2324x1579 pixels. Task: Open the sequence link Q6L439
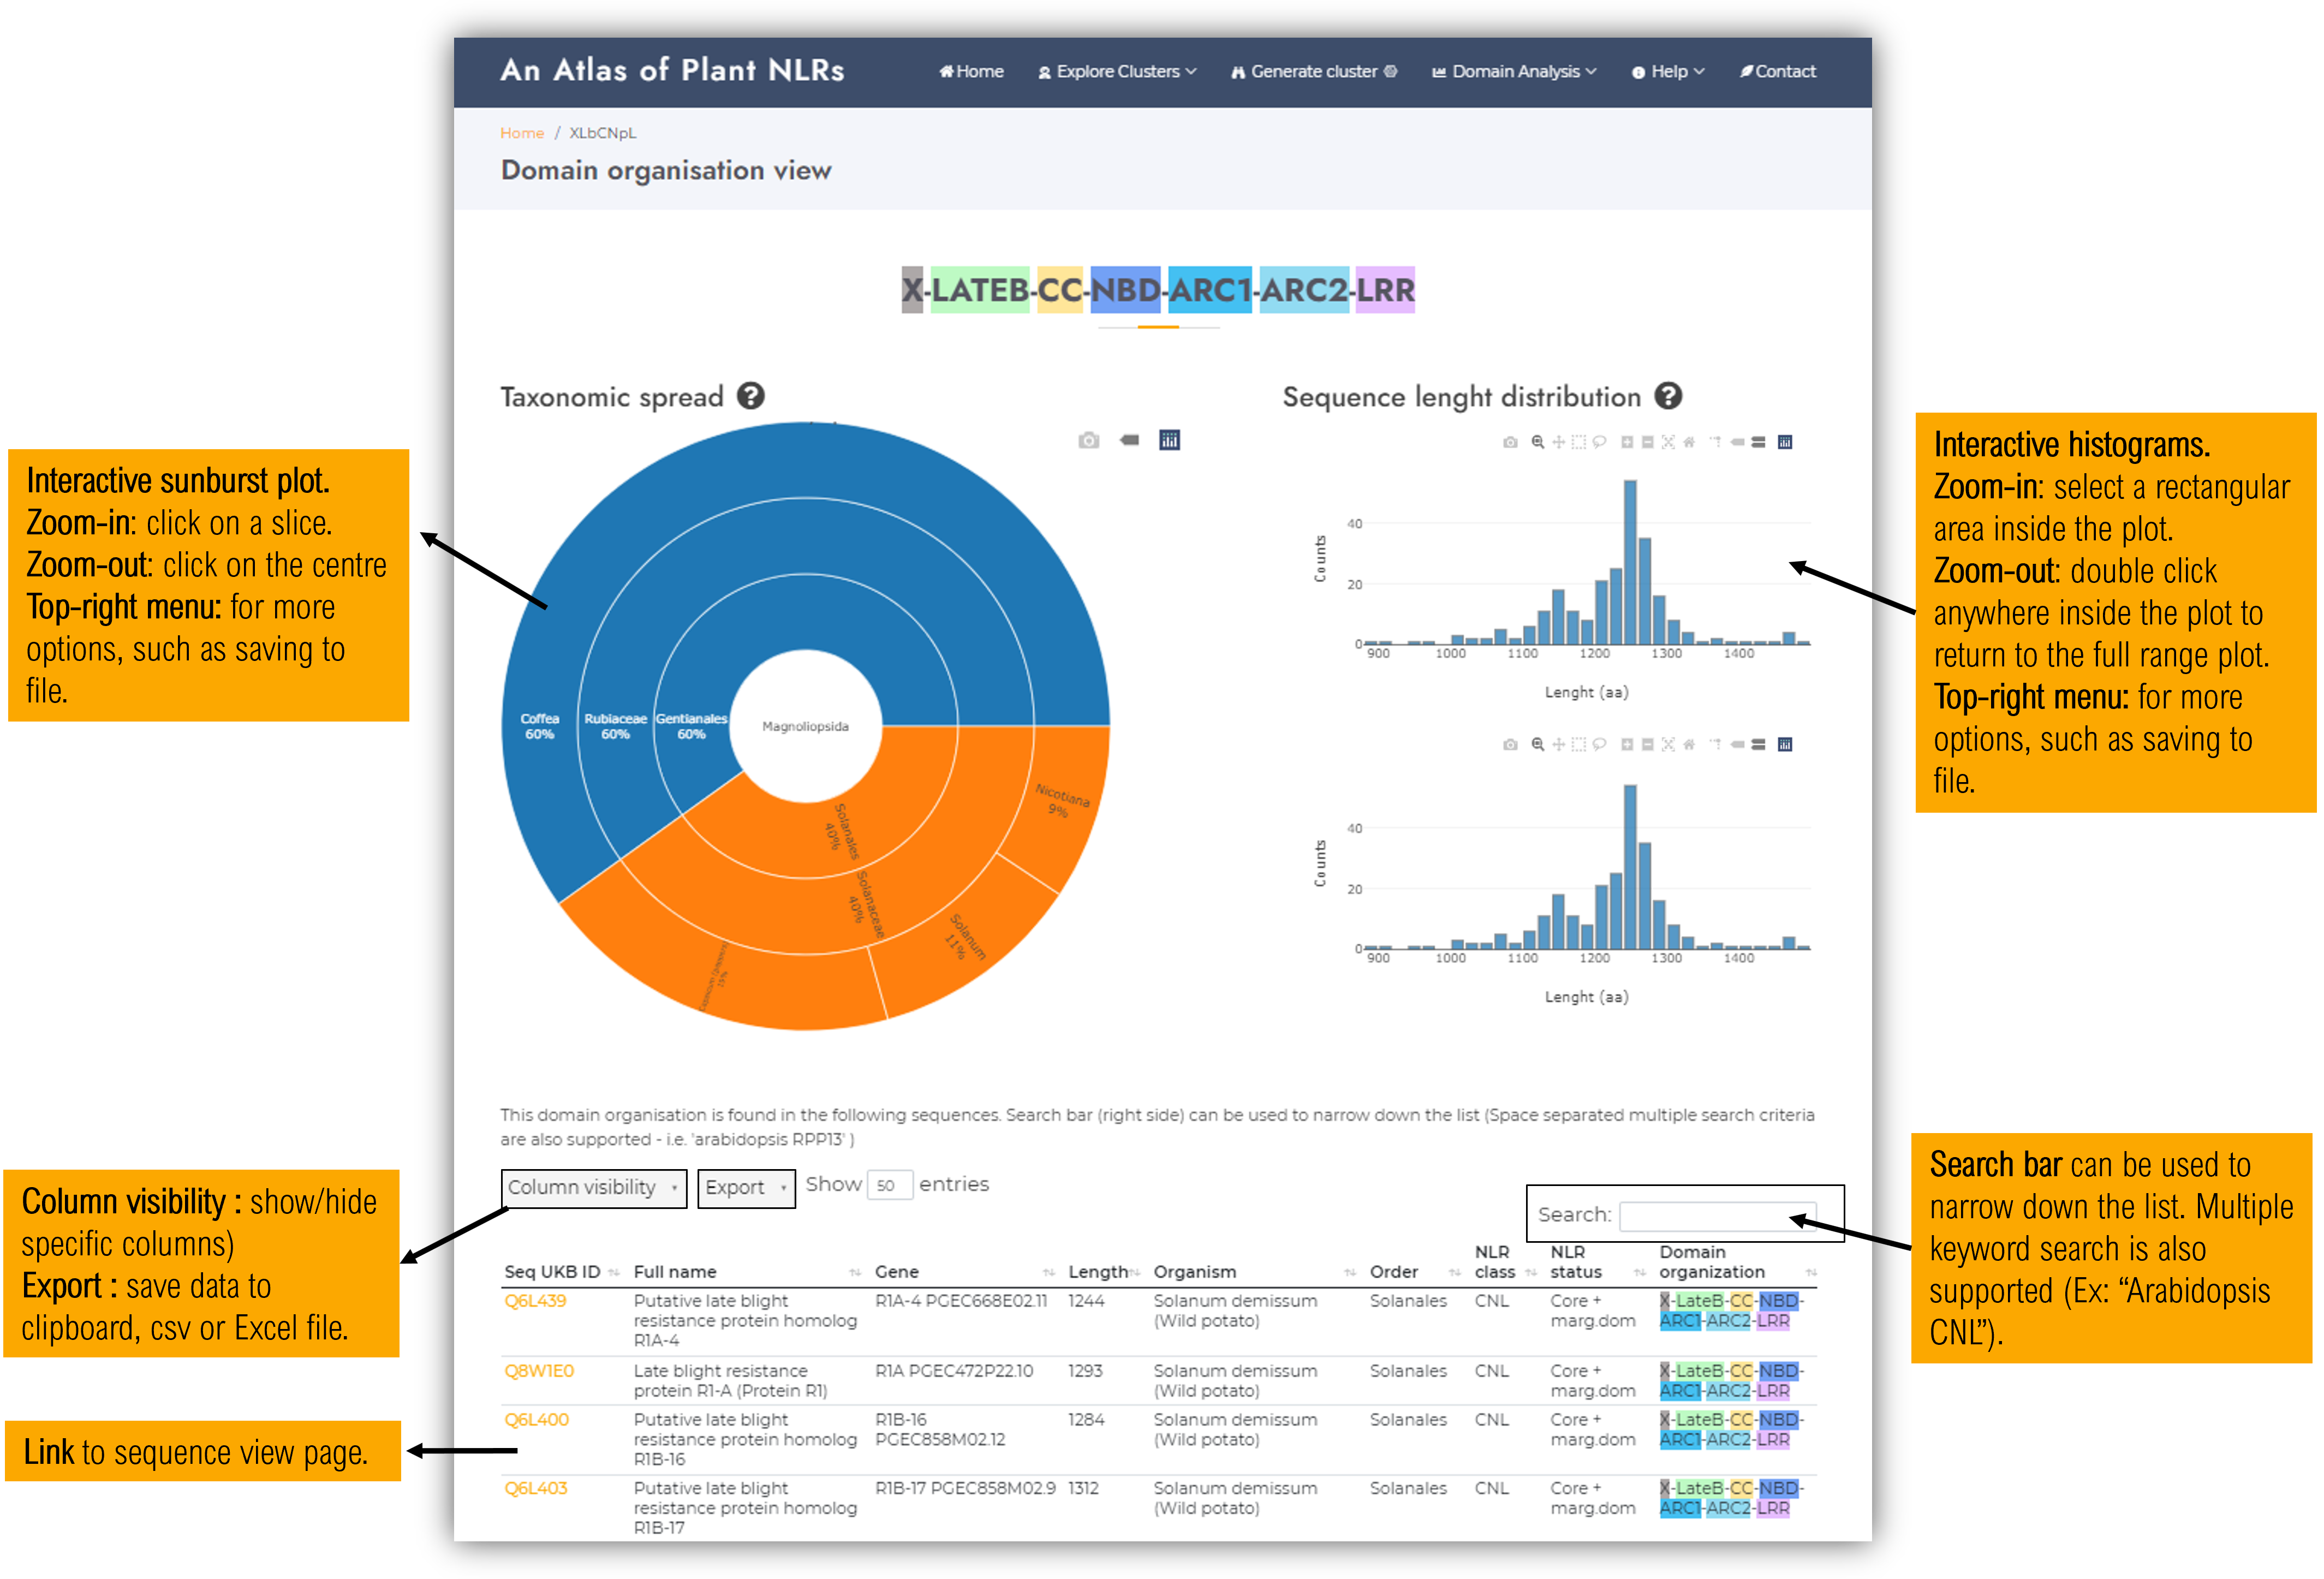coord(535,1301)
